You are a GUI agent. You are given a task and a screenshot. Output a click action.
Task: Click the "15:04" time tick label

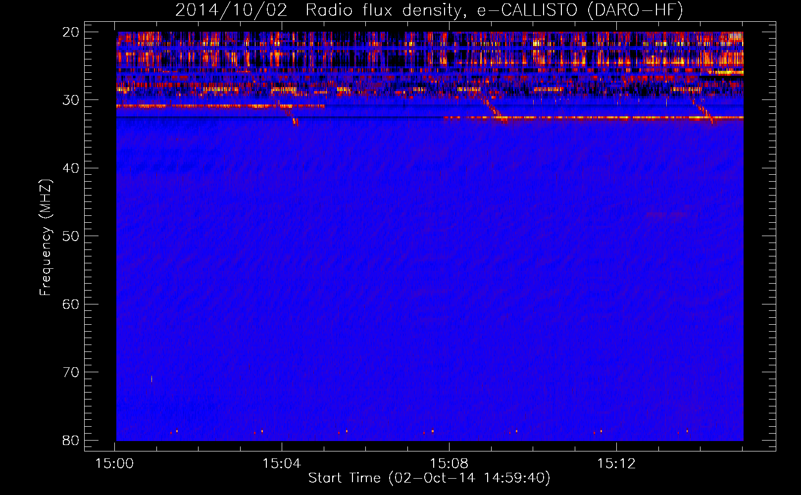pyautogui.click(x=282, y=464)
